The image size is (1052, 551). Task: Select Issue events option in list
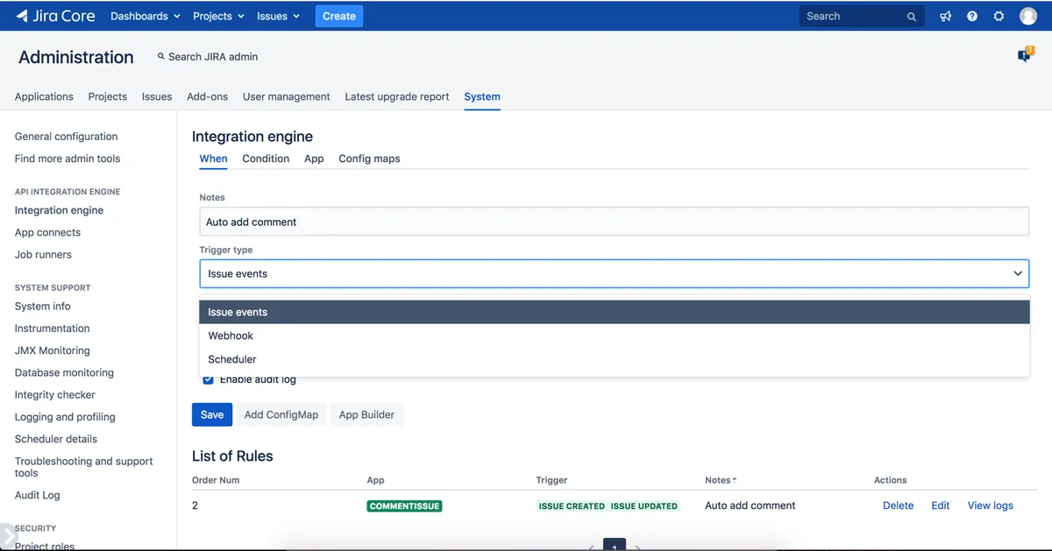click(x=614, y=312)
